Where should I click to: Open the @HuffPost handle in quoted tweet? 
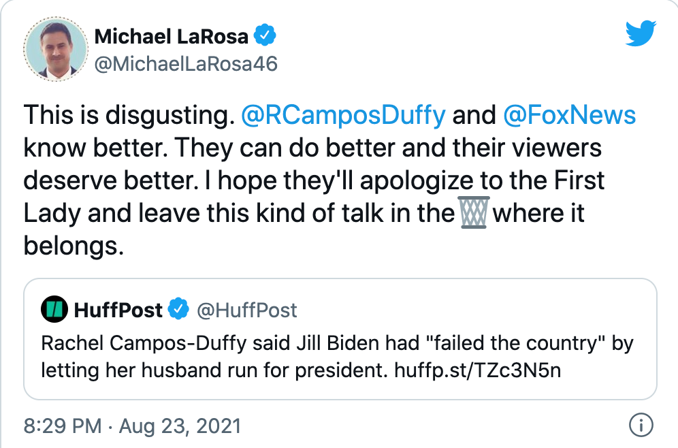pos(247,310)
